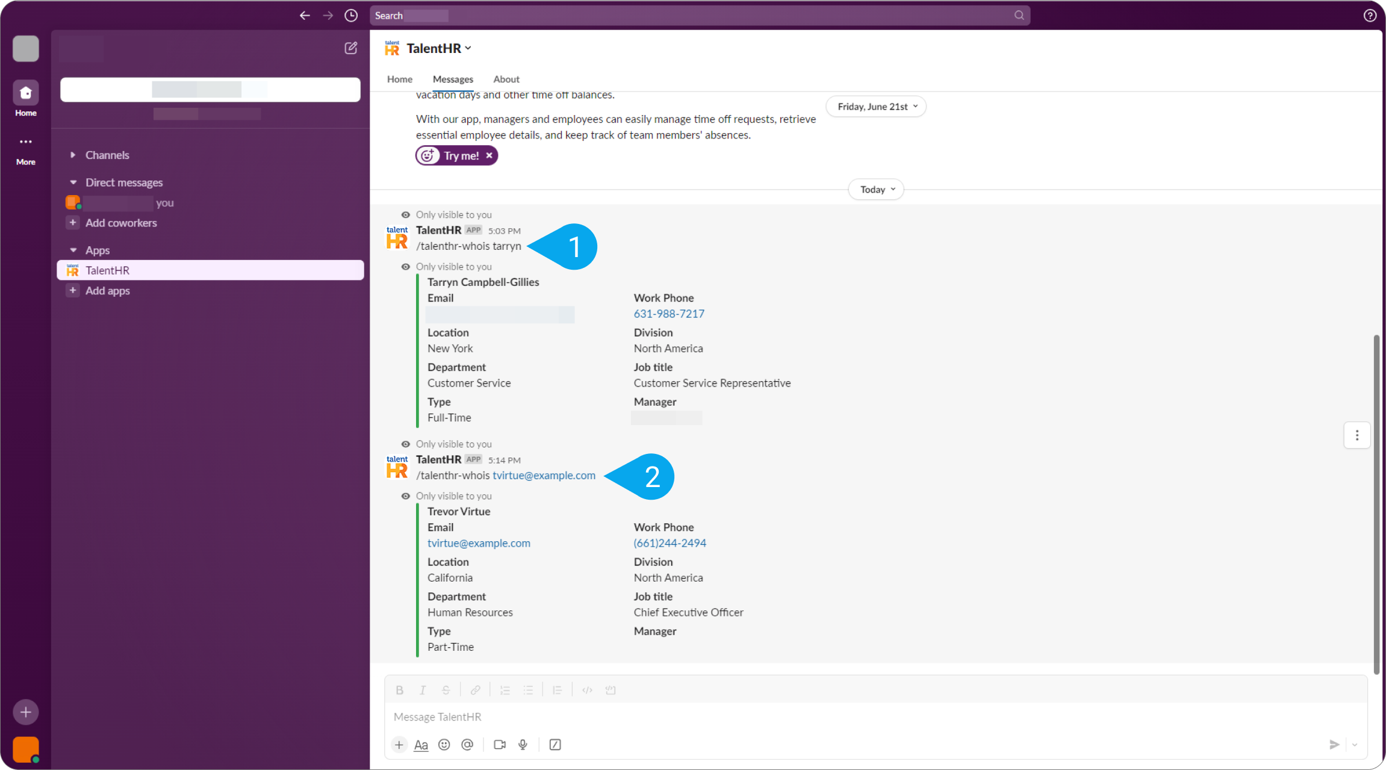
Task: Open send options dropdown arrow
Action: click(x=1355, y=745)
